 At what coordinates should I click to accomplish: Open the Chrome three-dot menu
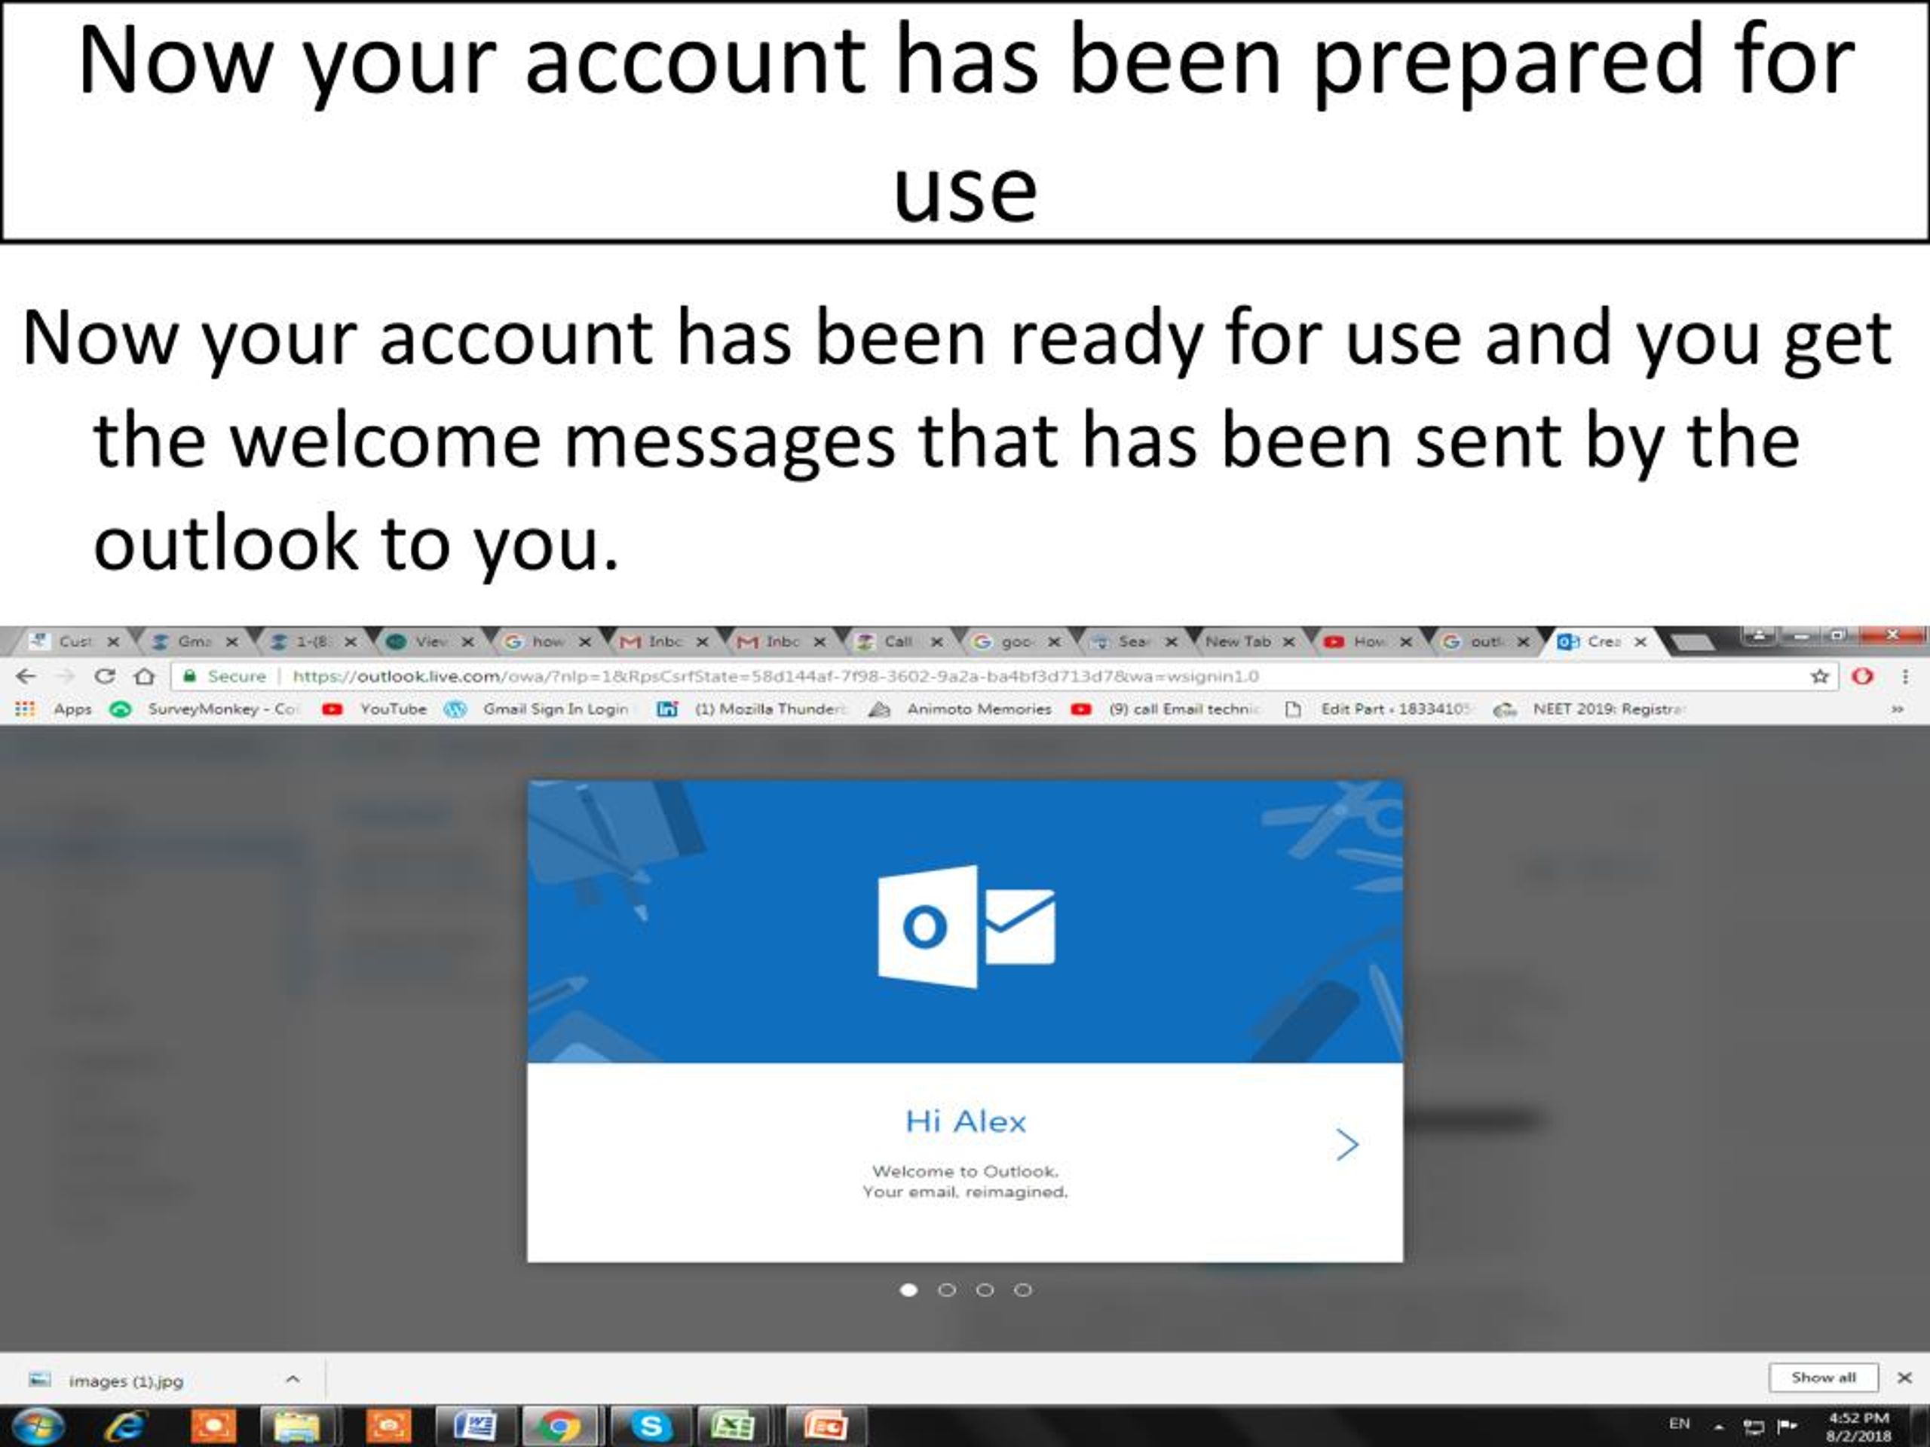coord(1904,676)
